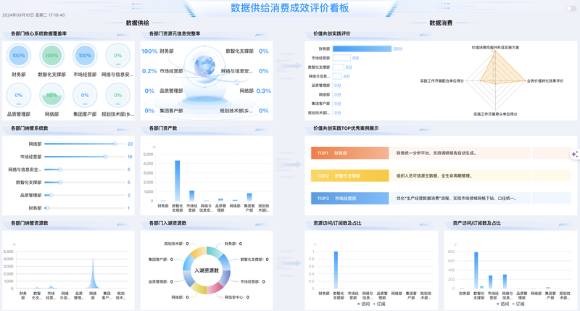Click TOP1 description 财务统一分析平台

tap(436, 153)
